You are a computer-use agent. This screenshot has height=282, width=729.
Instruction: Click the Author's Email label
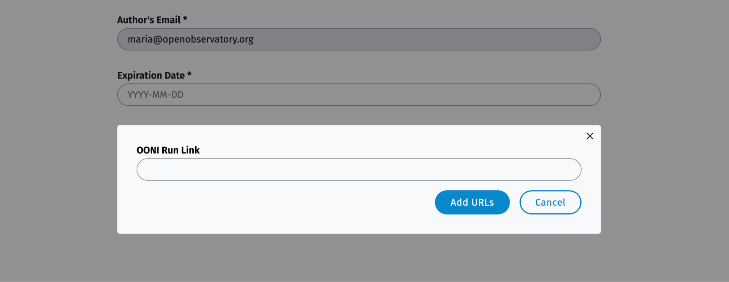tap(149, 20)
